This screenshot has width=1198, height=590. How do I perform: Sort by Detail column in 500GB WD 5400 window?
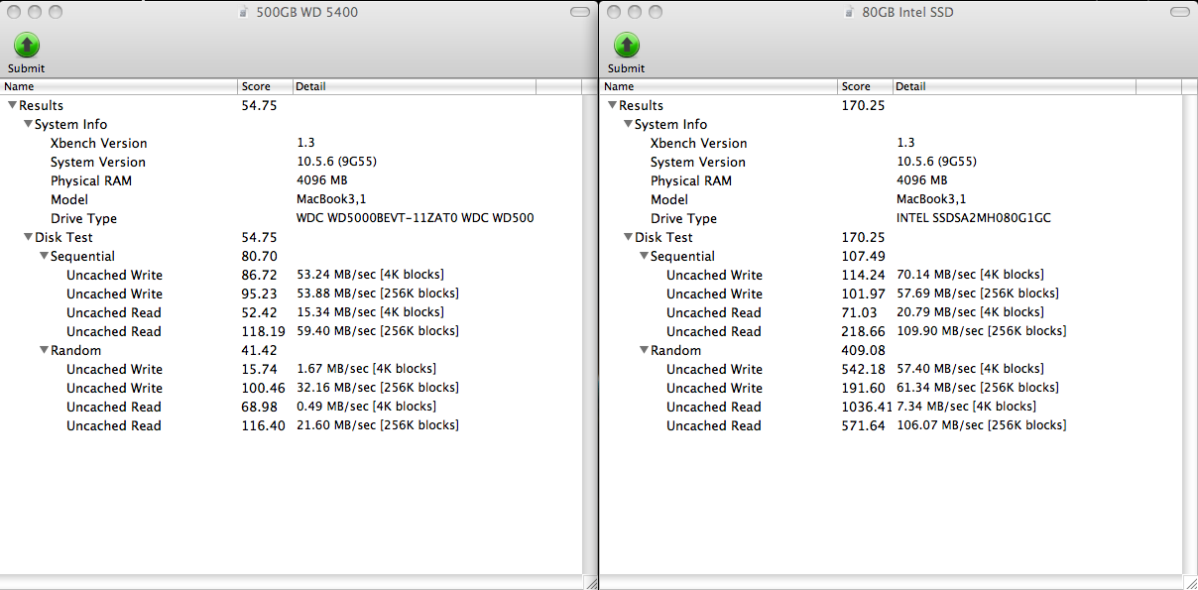coord(414,86)
